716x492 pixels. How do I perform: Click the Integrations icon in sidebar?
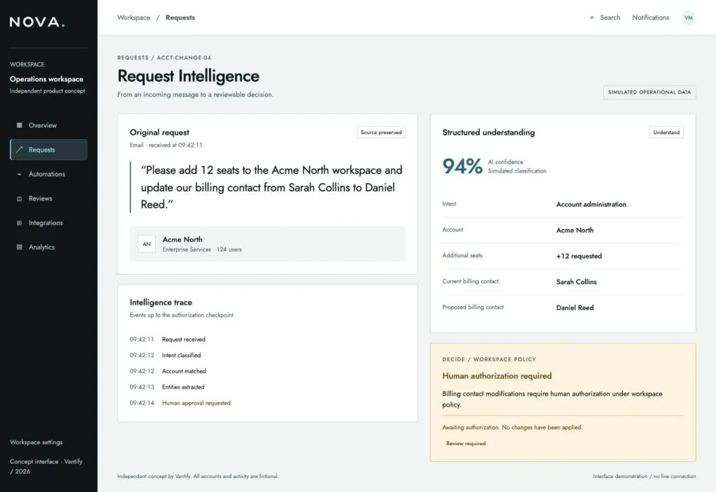click(19, 223)
